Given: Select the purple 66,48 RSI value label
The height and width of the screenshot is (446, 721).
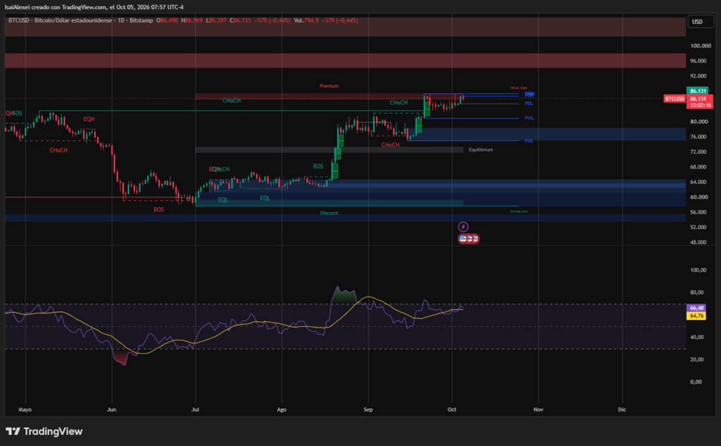Looking at the screenshot, I should pos(696,308).
